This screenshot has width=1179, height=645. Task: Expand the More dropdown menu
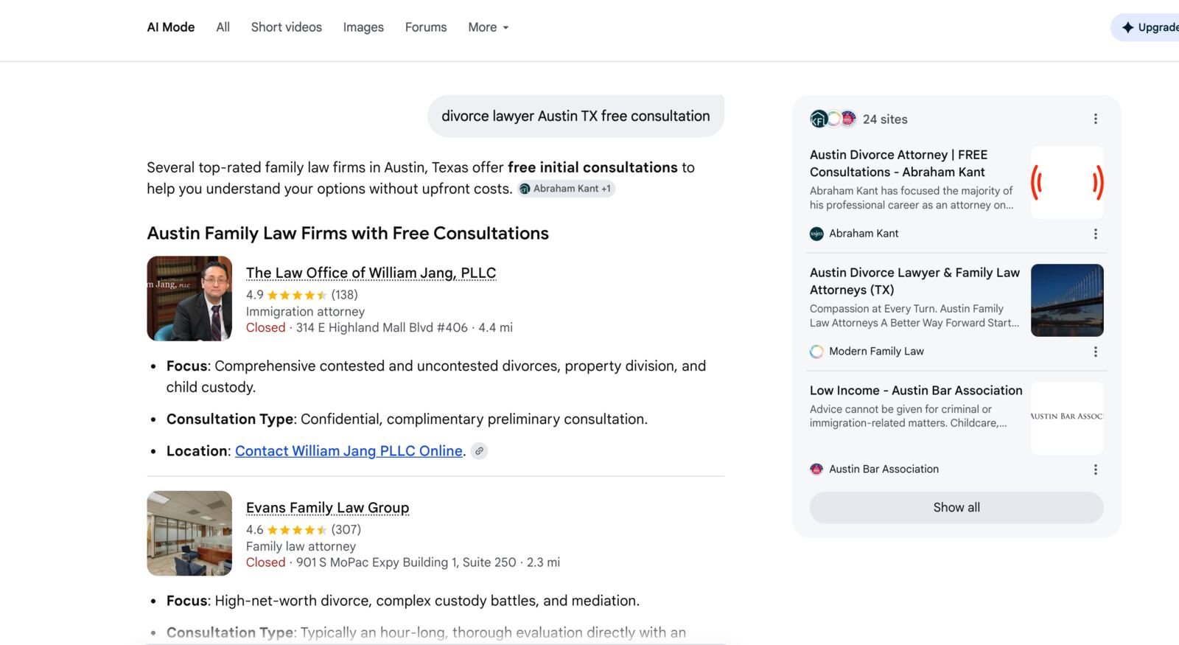point(489,27)
